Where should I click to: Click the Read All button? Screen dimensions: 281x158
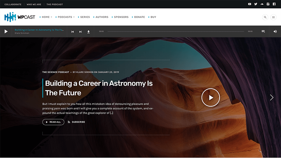pos(53,122)
